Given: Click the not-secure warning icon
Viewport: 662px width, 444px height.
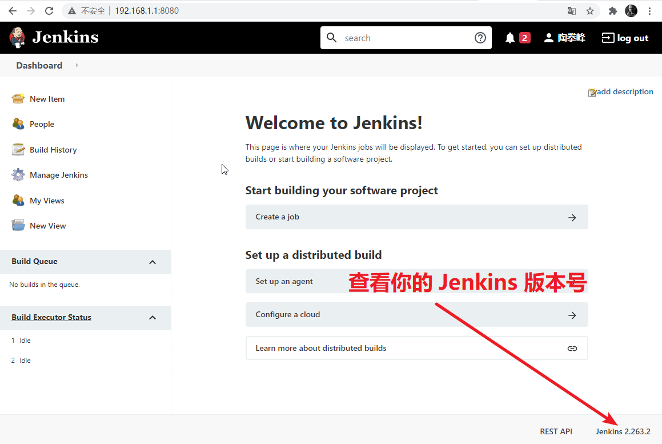Looking at the screenshot, I should point(72,11).
